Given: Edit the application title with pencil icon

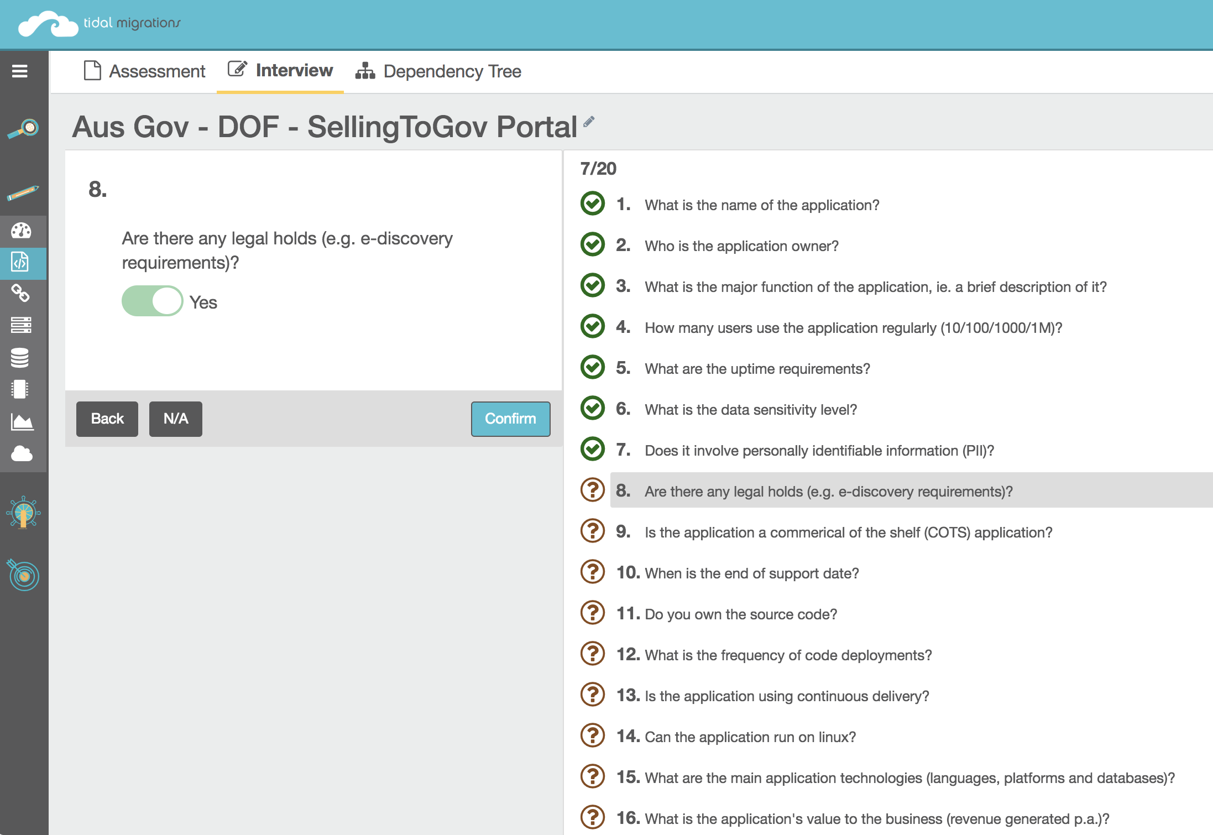Looking at the screenshot, I should tap(589, 121).
